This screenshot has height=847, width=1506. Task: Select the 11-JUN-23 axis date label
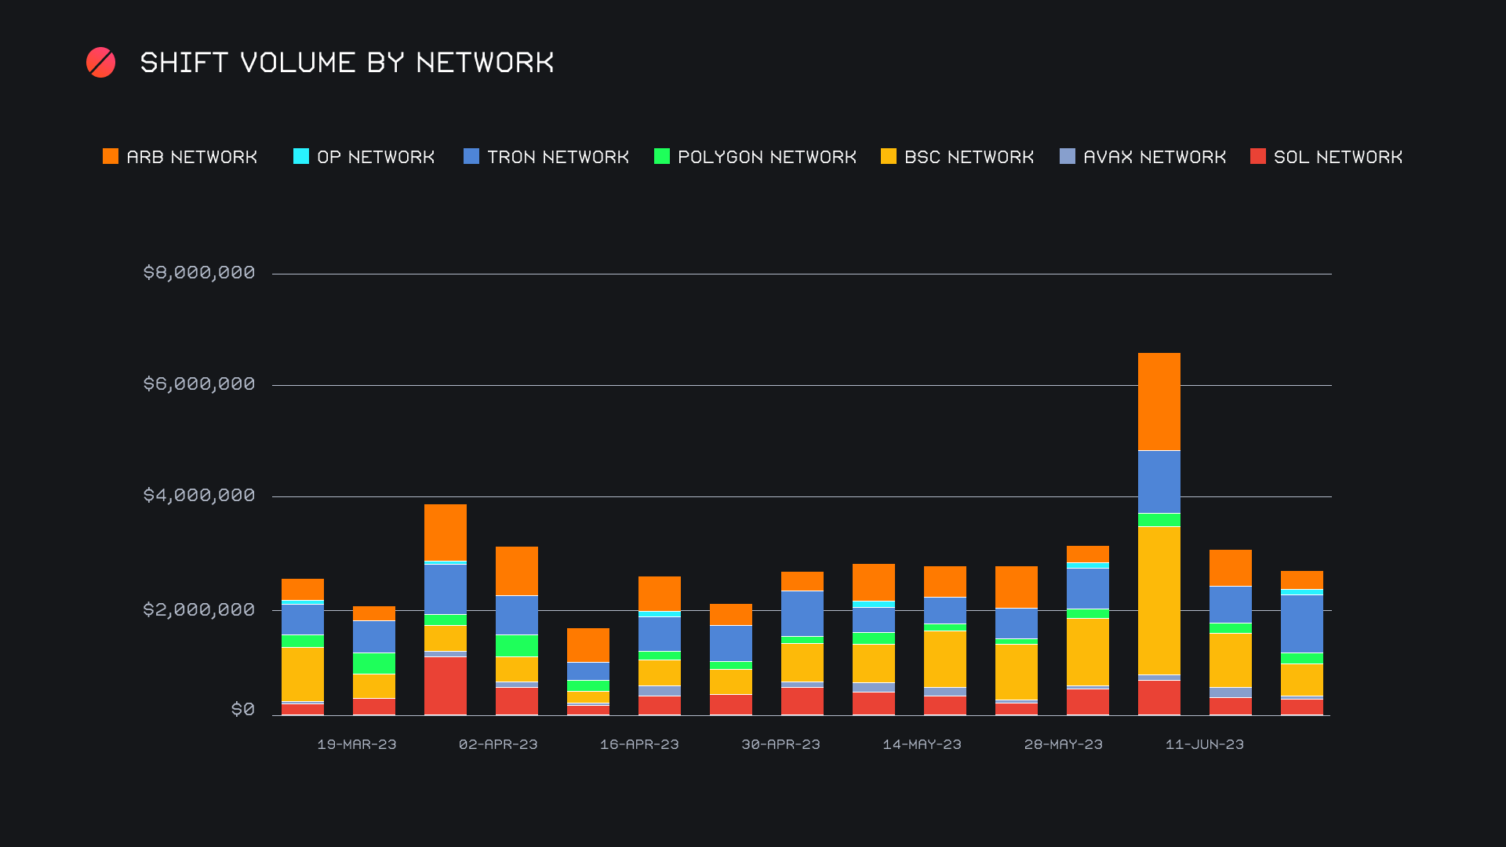[1205, 744]
